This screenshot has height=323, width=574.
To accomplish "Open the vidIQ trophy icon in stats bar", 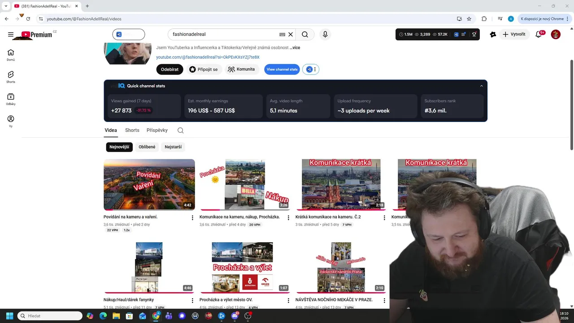I will pos(474,34).
